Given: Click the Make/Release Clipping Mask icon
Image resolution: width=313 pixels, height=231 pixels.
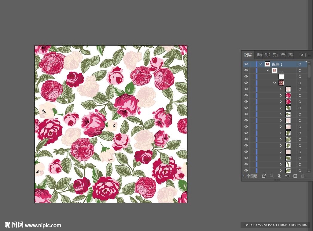Looking at the screenshot, I should click(x=279, y=176).
